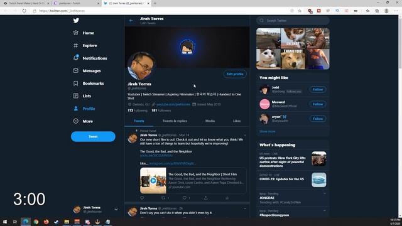Reply to the pinned tweet

(x=142, y=198)
